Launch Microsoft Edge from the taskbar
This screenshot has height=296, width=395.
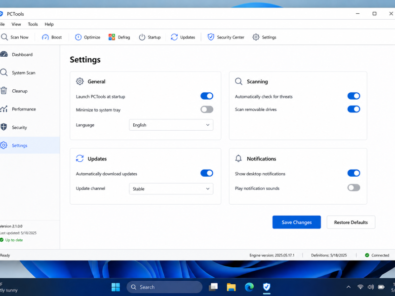pyautogui.click(x=249, y=287)
